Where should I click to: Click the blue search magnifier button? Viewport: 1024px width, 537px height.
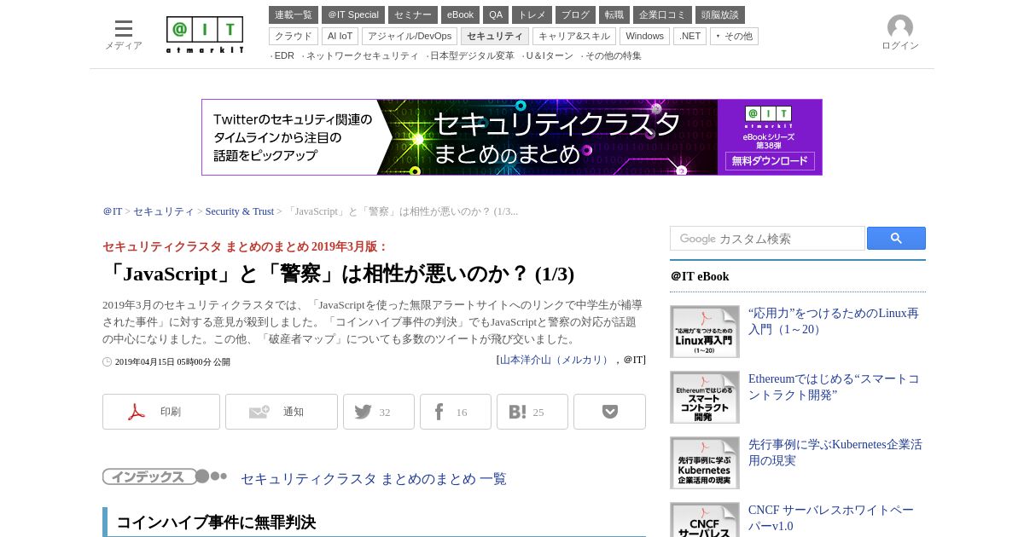[896, 239]
